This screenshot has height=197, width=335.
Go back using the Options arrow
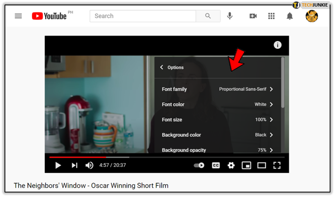coord(162,67)
